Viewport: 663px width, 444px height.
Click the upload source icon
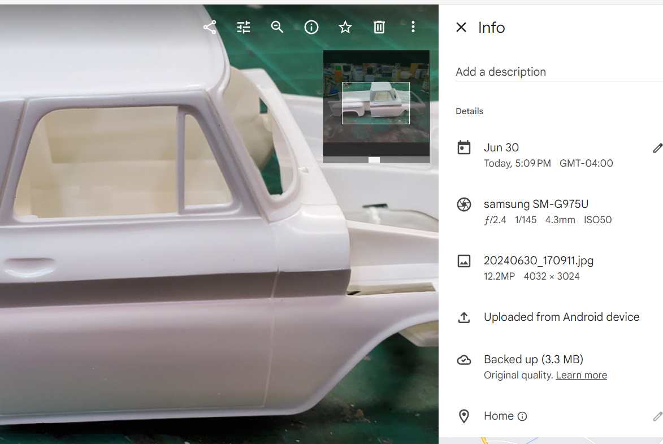[464, 317]
